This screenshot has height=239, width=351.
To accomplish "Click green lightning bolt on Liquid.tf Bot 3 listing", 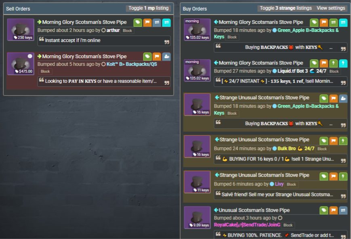I will click(x=334, y=63).
